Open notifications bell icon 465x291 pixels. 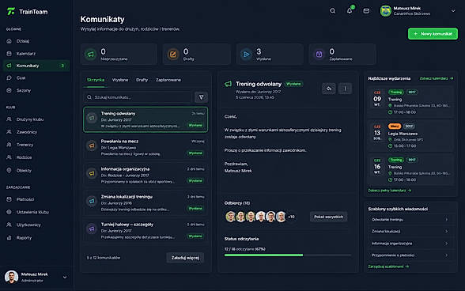pos(350,11)
